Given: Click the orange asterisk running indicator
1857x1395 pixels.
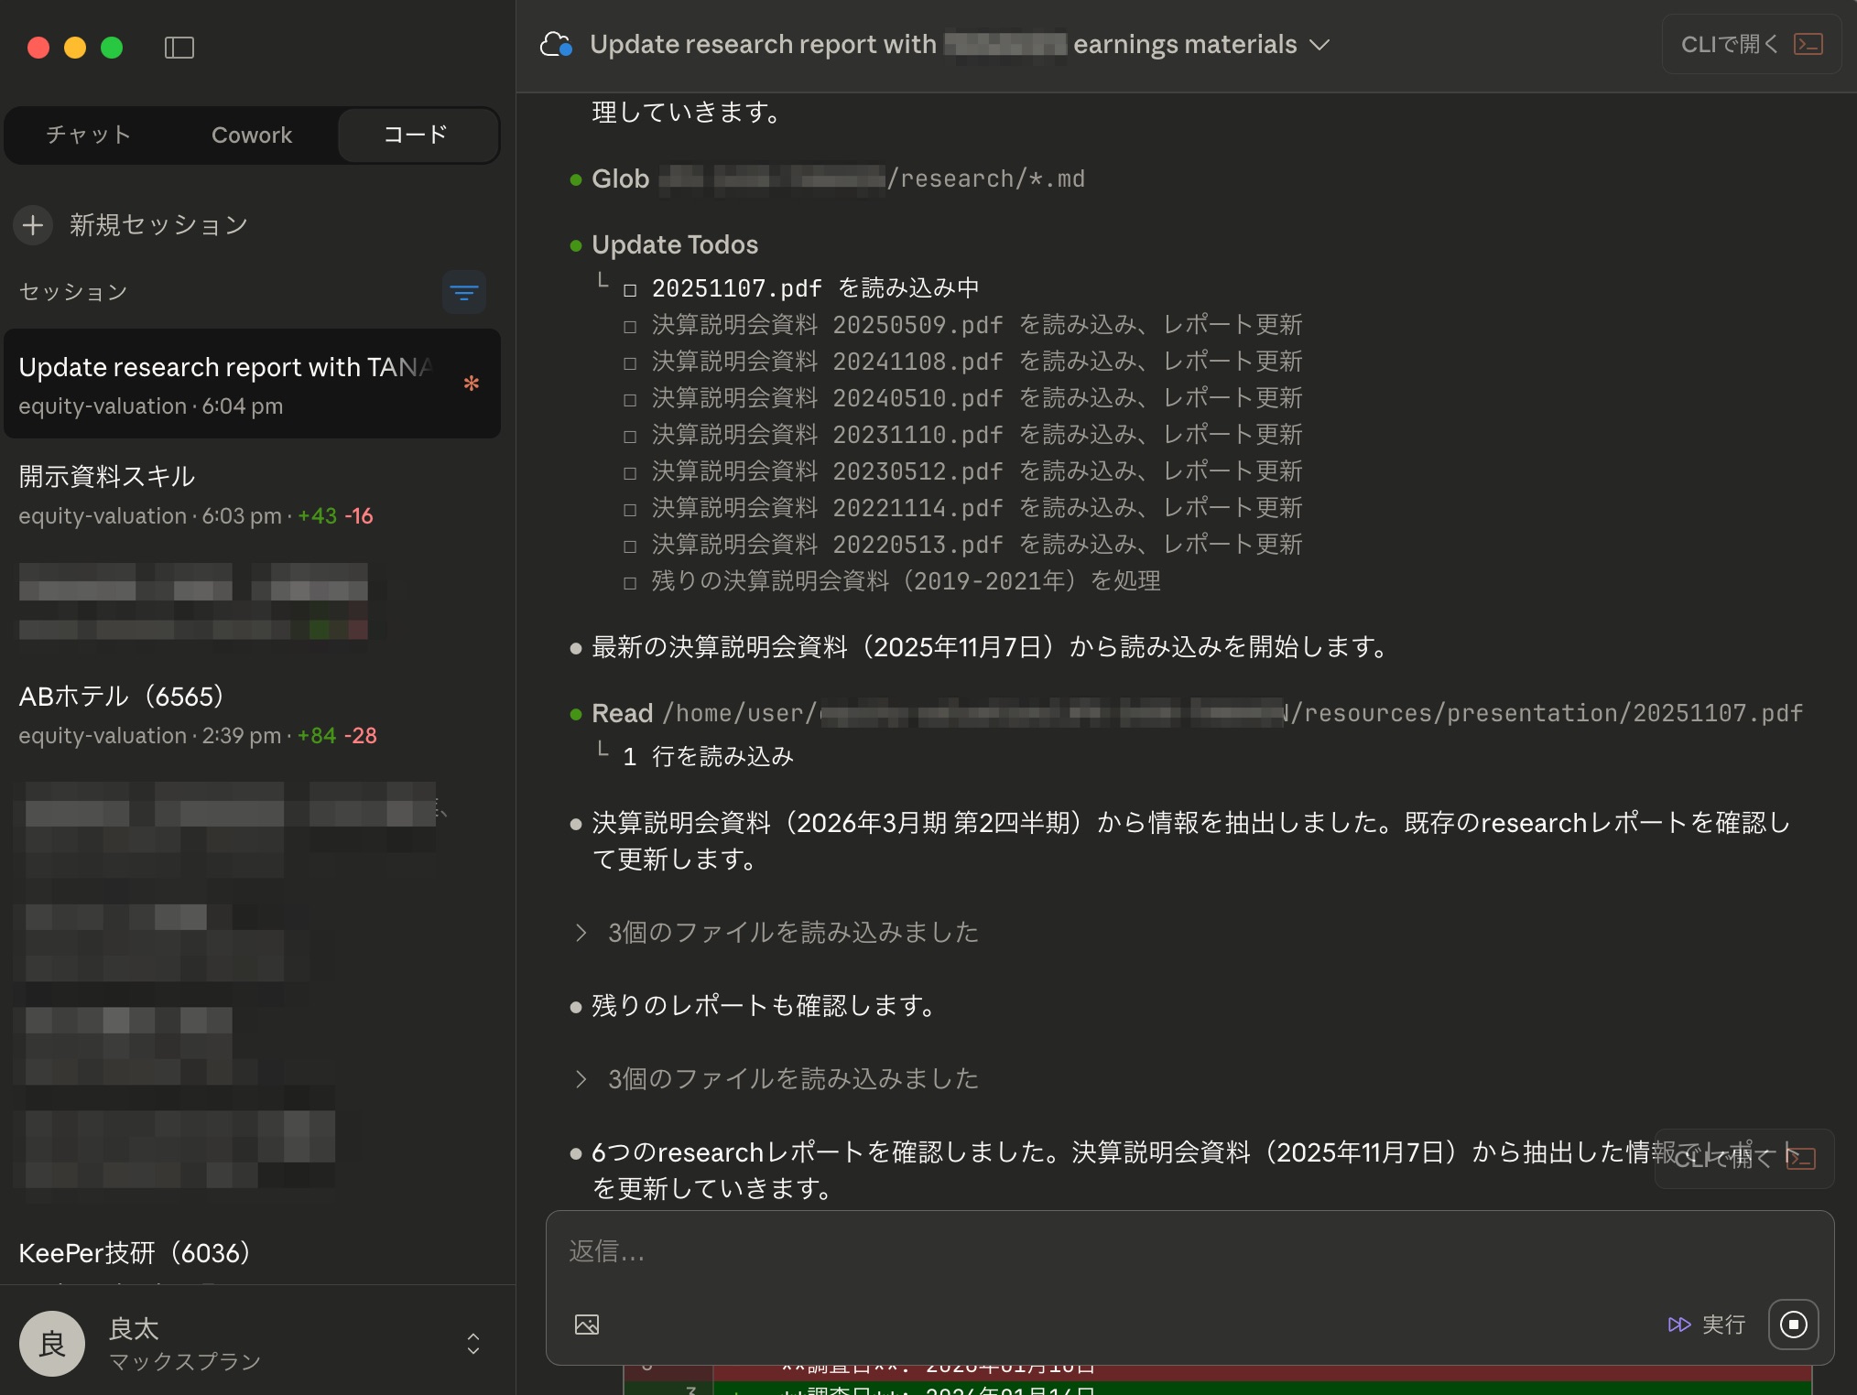Looking at the screenshot, I should 471,384.
